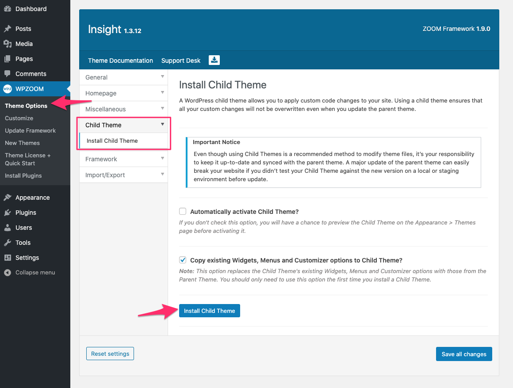
Task: Click the Tools wrench icon
Action: coord(8,243)
